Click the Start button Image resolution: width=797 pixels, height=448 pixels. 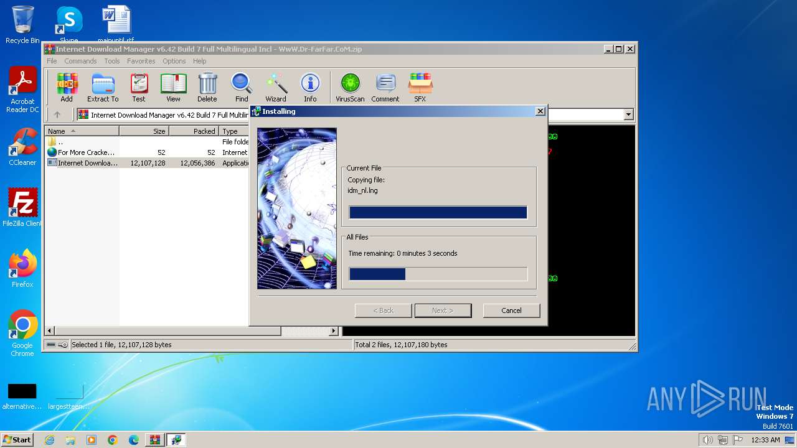(x=17, y=440)
